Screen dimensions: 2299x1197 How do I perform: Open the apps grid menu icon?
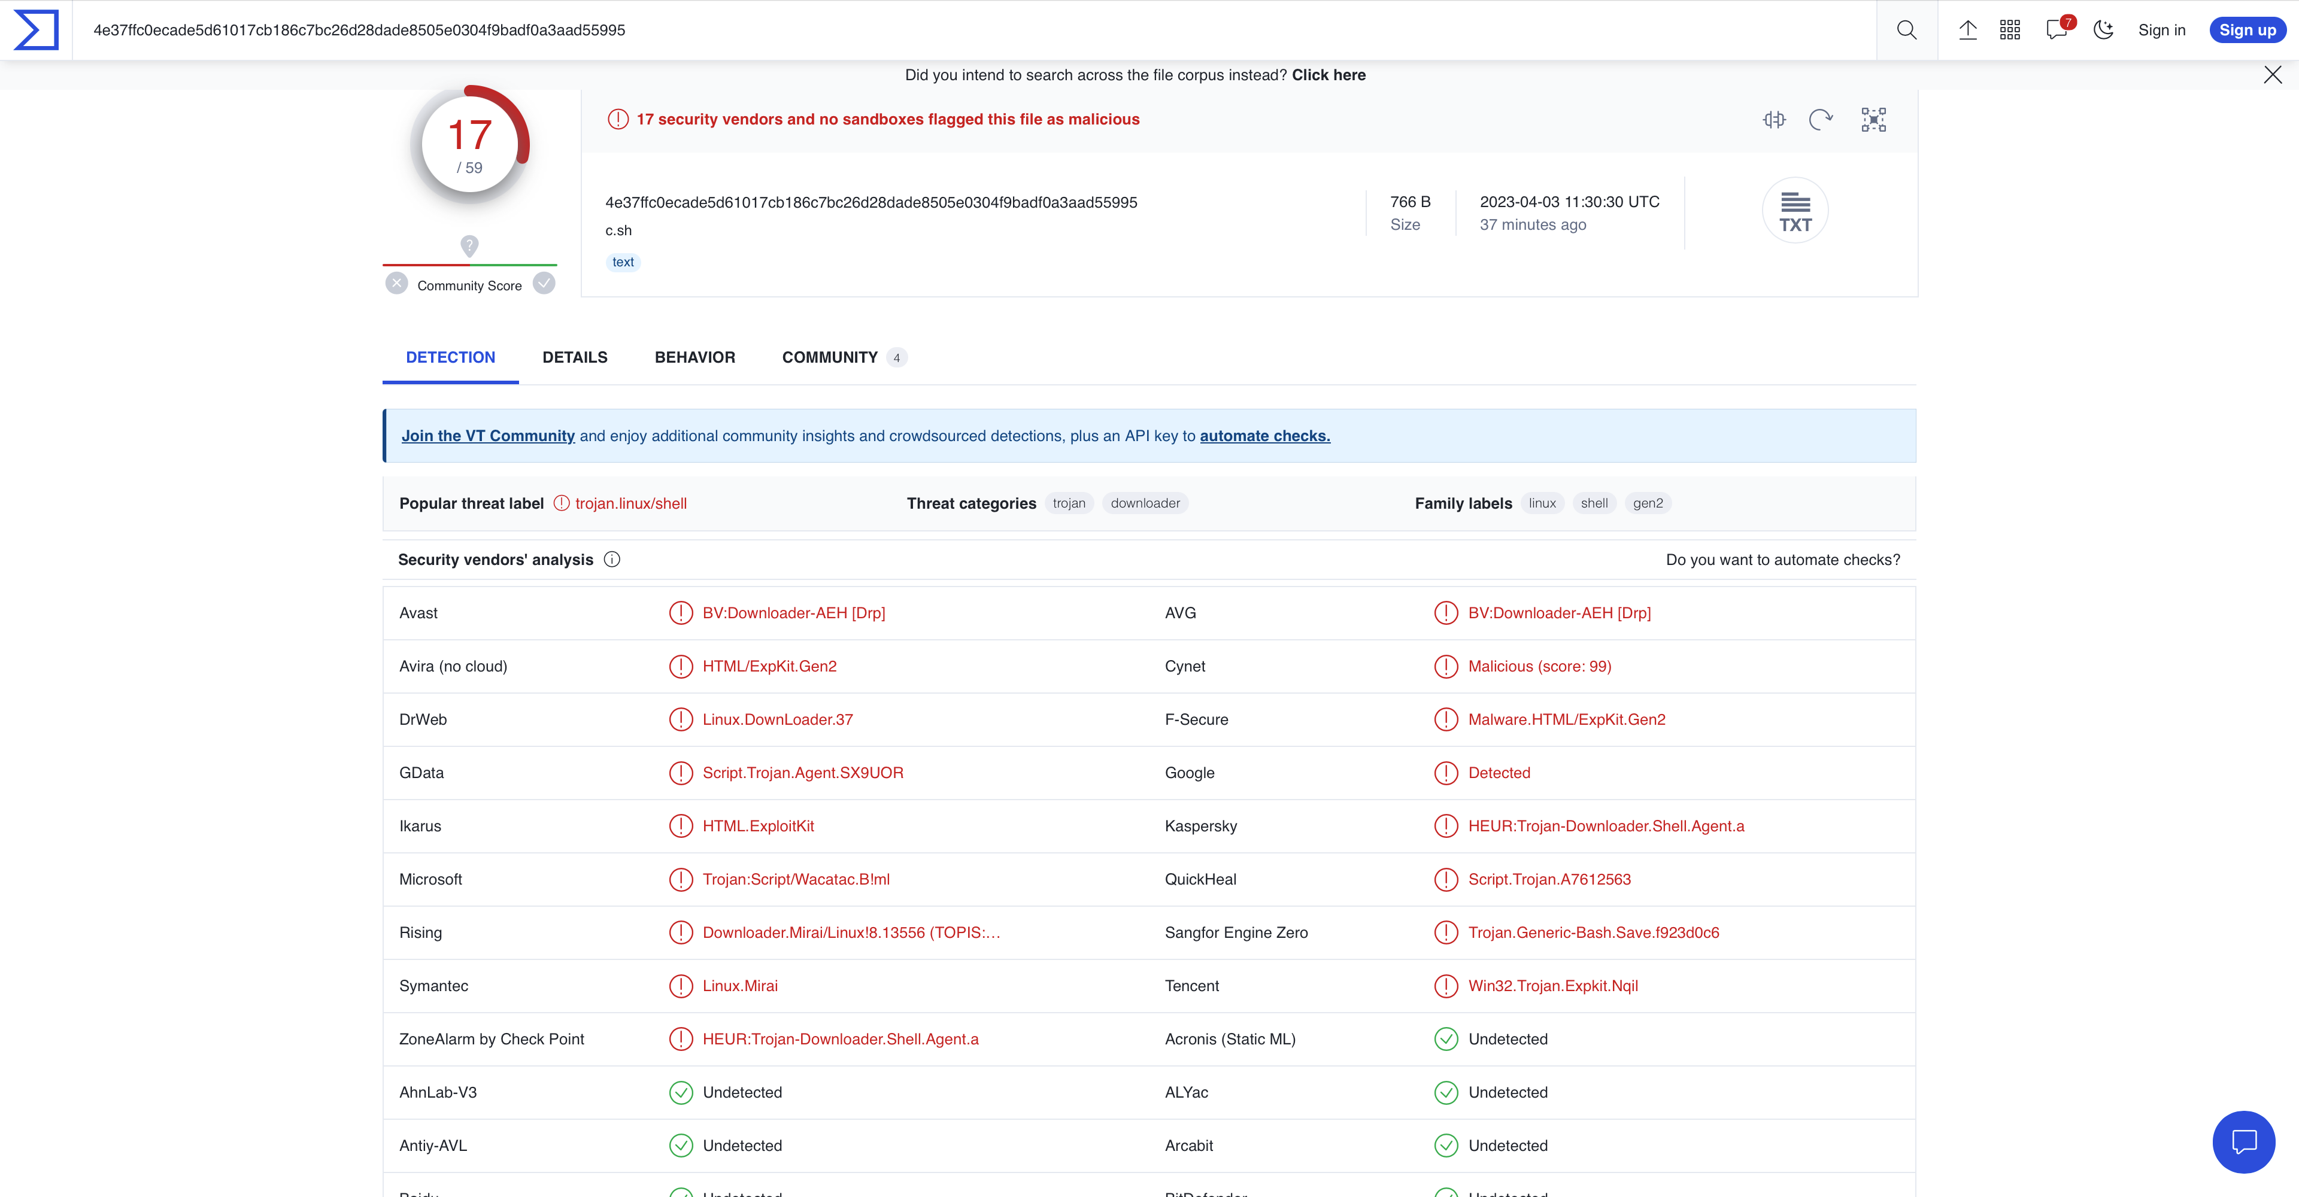(x=2010, y=31)
